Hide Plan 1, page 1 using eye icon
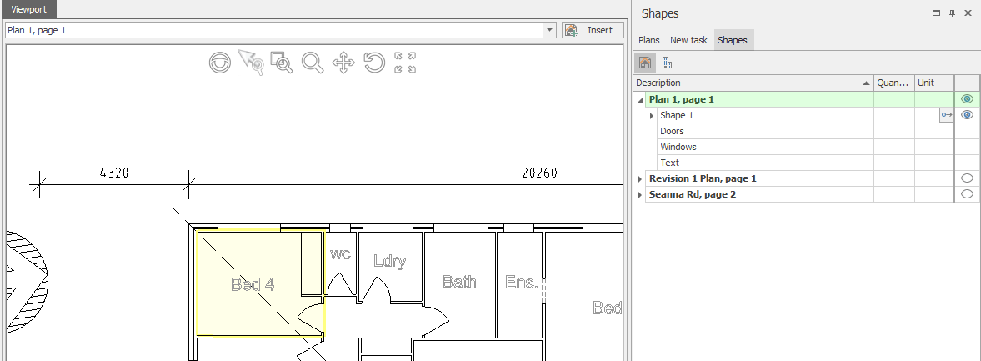Screen dimensions: 981x361 (x=967, y=99)
